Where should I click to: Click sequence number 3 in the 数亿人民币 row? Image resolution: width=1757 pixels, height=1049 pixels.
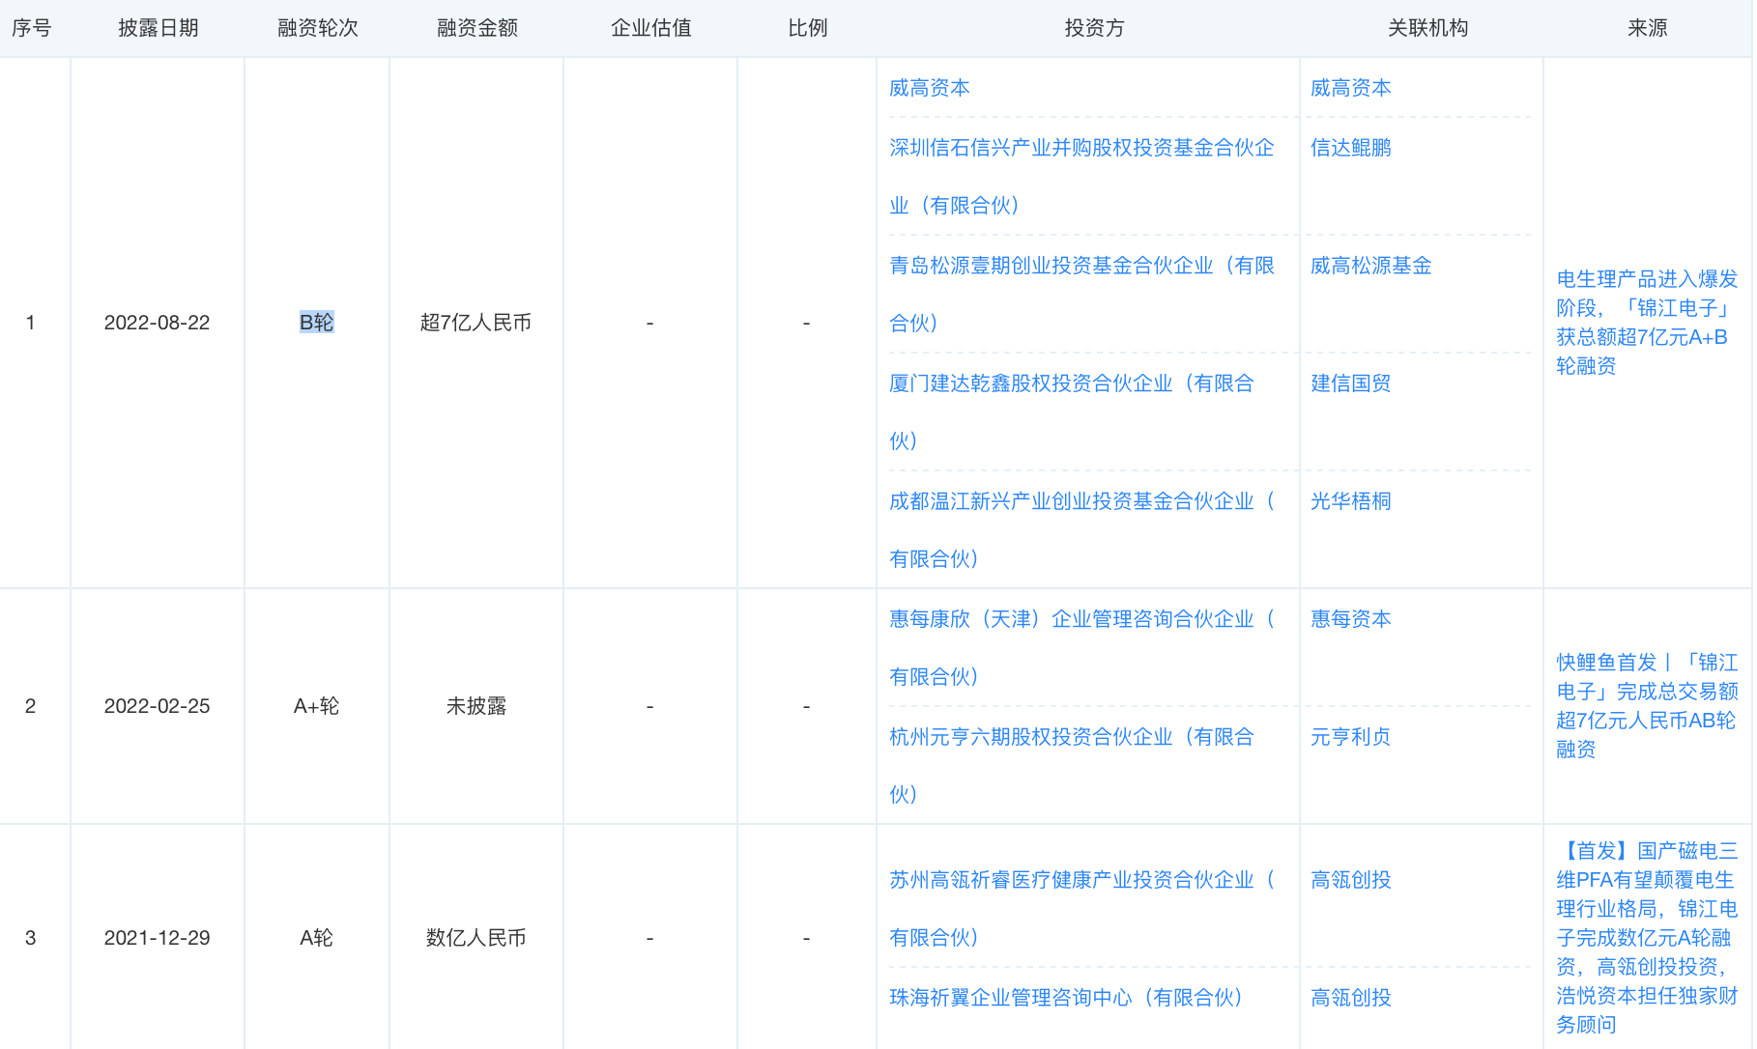31,938
